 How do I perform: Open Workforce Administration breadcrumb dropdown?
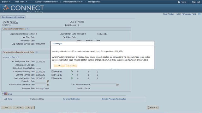46,2
